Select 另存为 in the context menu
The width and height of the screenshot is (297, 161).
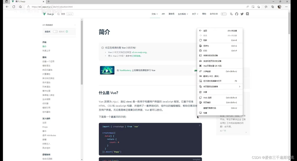click(220, 46)
